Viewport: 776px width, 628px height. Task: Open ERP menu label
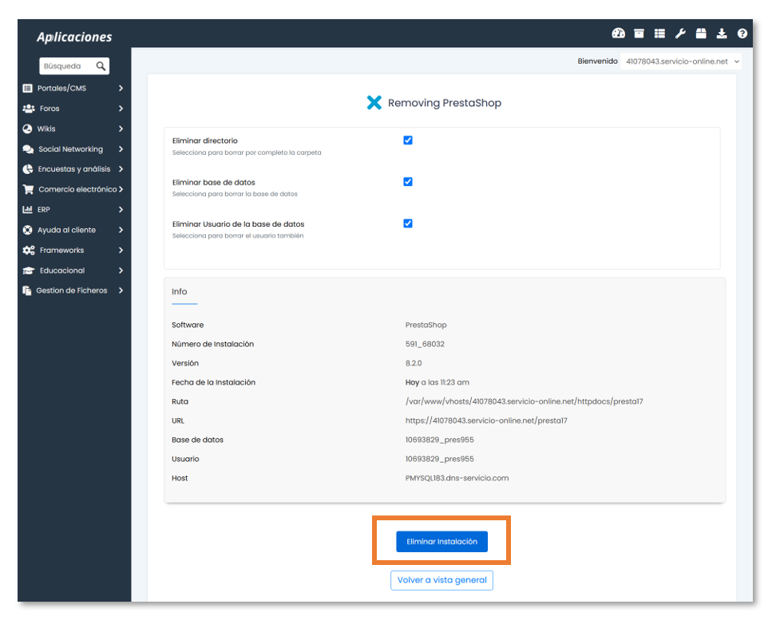44,210
